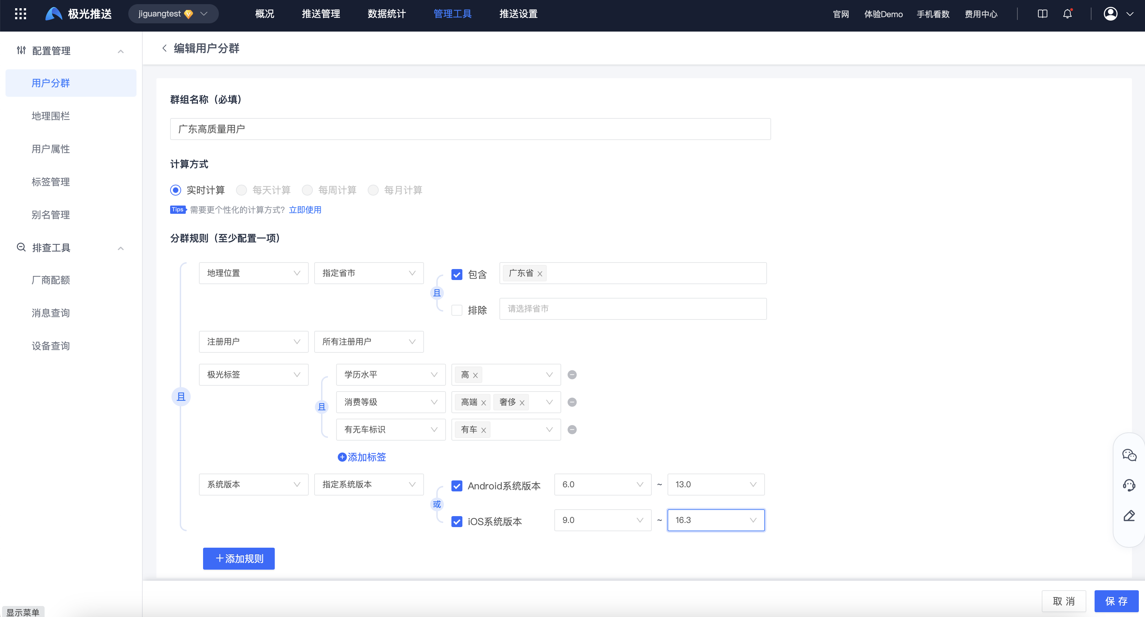Collapse the 配置管理 sidebar section

pyautogui.click(x=120, y=51)
